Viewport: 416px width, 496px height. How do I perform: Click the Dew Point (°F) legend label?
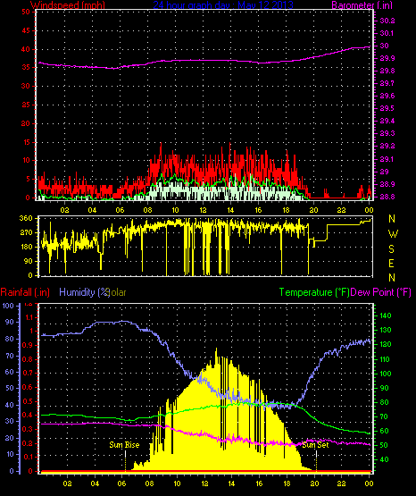point(381,292)
